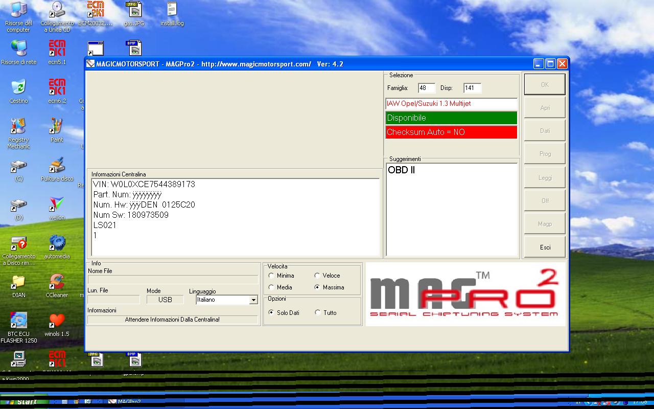Viewport: 654px width, 409px height.
Task: Launch the automedia gear shortcut
Action: pyautogui.click(x=57, y=246)
